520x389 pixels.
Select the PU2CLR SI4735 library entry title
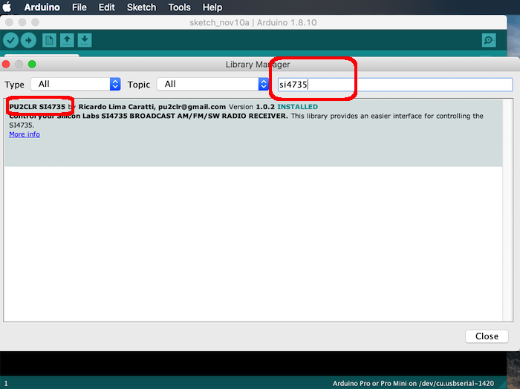[37, 107]
